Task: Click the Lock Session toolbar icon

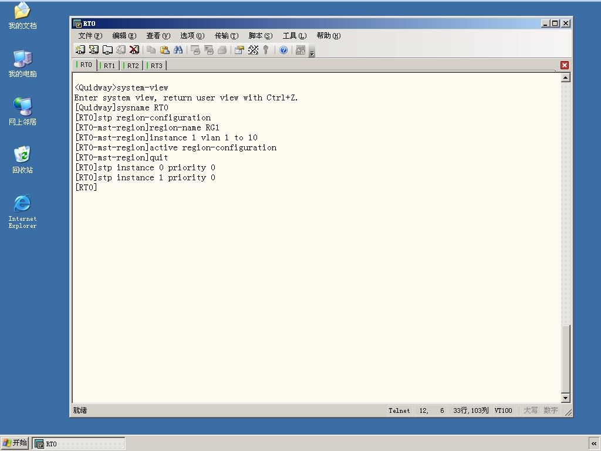Action: coord(300,50)
